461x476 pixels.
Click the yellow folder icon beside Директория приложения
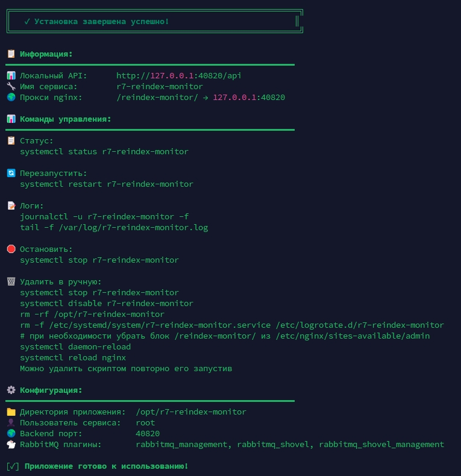pyautogui.click(x=10, y=412)
